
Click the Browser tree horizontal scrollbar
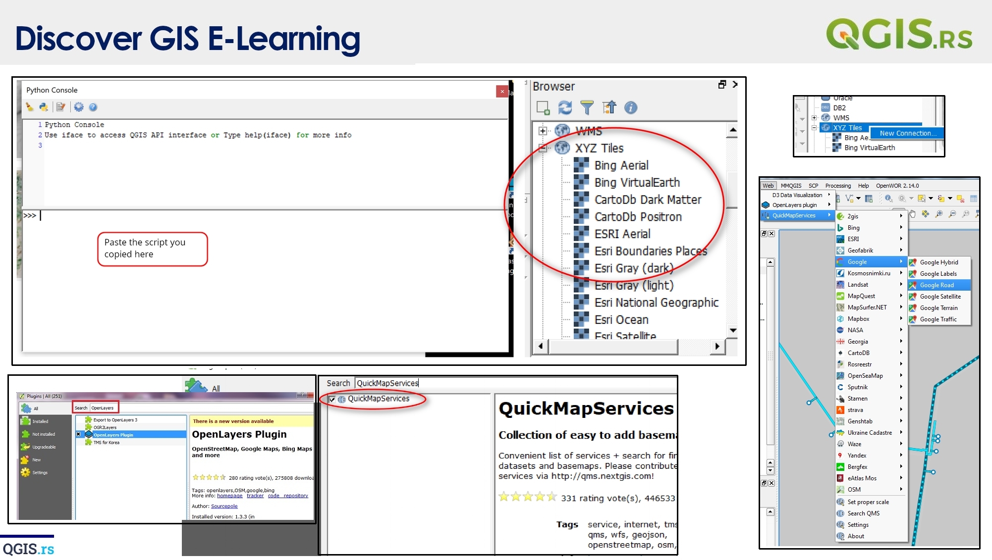tap(613, 347)
